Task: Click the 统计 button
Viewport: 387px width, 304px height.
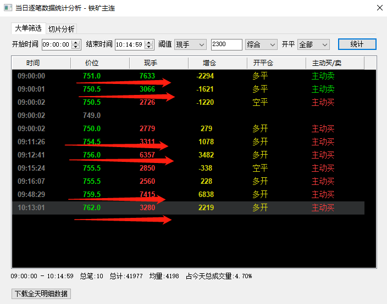Action: [357, 44]
